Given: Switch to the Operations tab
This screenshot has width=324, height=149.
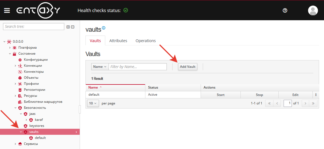Looking at the screenshot, I should [145, 41].
